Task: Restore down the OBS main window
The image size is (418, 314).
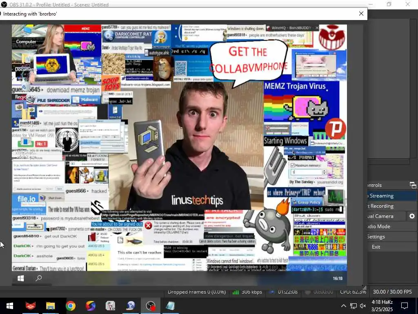Action: tap(389, 4)
